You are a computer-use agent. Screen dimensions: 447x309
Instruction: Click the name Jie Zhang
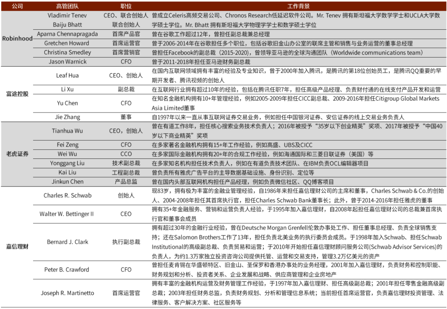click(67, 117)
